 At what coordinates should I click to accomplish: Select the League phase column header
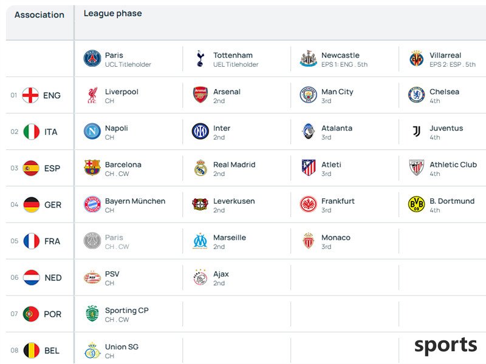112,13
